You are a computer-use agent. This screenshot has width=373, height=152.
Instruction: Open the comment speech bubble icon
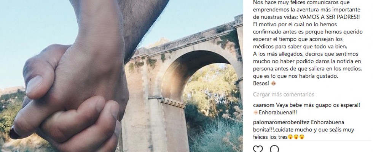(x=274, y=149)
